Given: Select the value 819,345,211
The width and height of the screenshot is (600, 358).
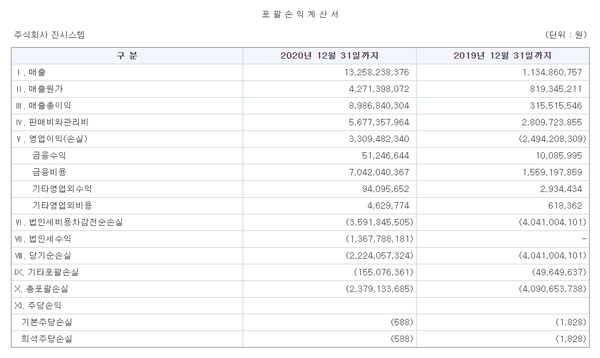Looking at the screenshot, I should point(556,89).
